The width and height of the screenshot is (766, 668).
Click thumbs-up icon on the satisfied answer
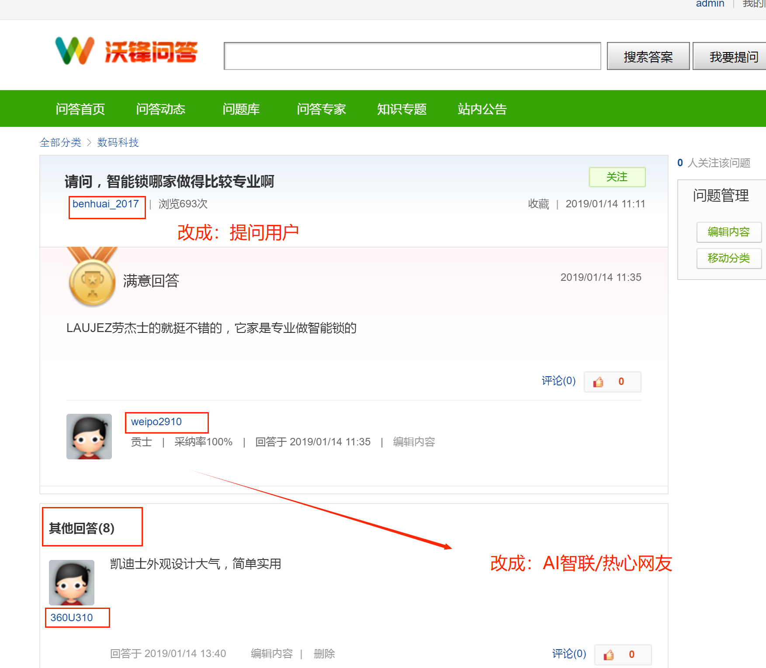coord(598,382)
